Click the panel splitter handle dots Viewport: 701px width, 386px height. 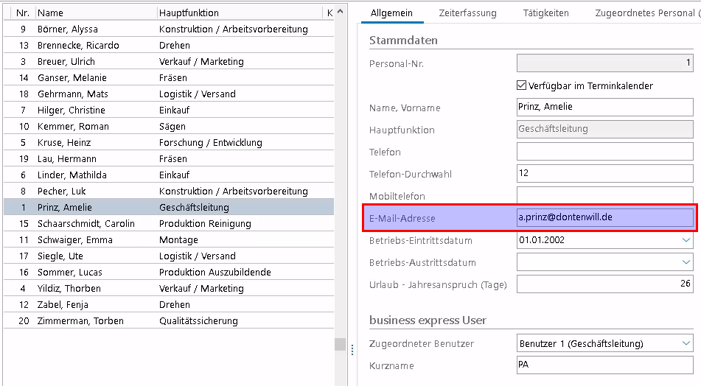[x=352, y=348]
